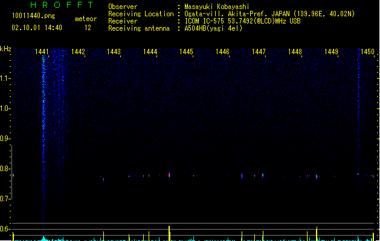The height and width of the screenshot is (241, 380).
Task: Select the ICOM IC-575 receiver text
Action: [243, 21]
